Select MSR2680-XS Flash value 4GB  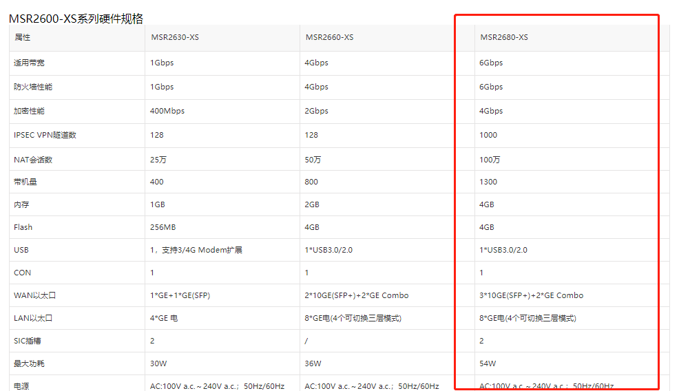tap(487, 227)
